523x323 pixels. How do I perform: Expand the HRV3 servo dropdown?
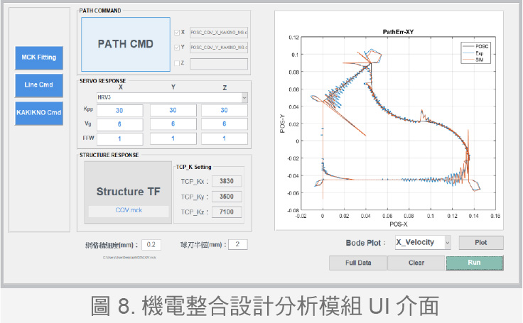click(x=171, y=97)
